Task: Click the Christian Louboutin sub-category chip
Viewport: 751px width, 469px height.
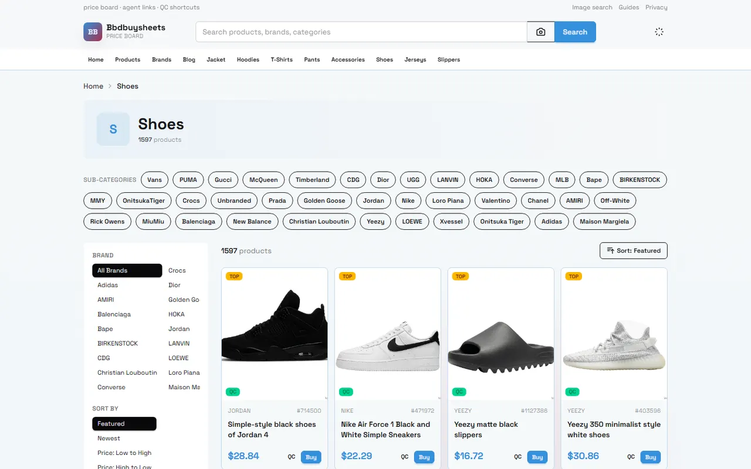Action: click(319, 222)
